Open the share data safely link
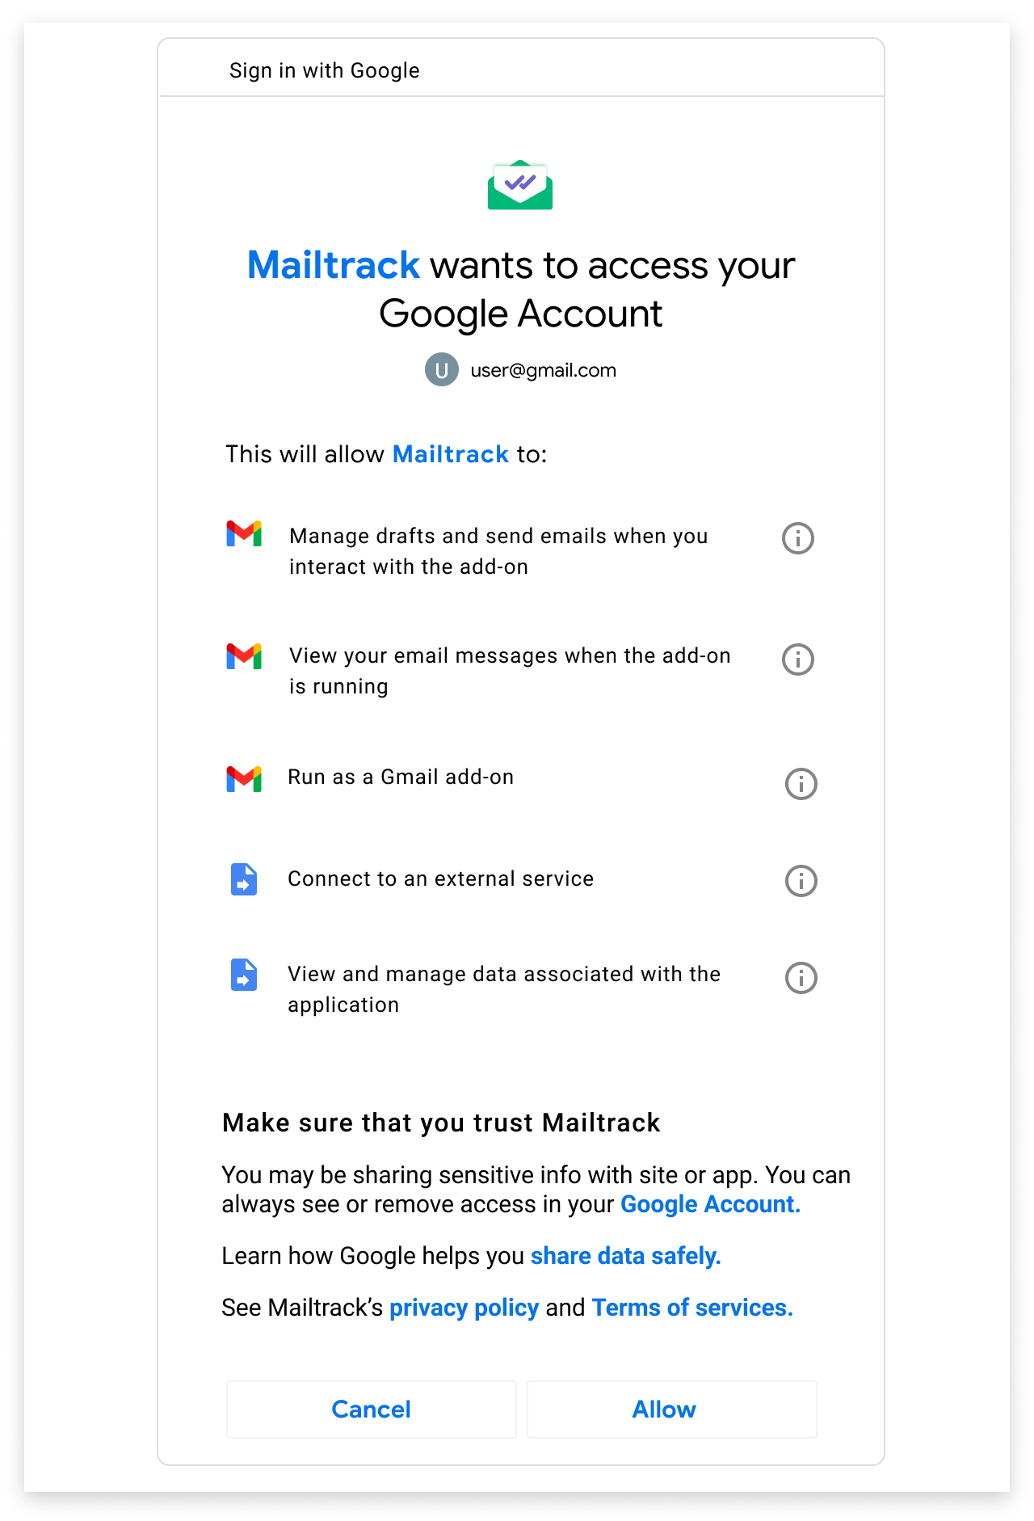The height and width of the screenshot is (1521, 1034). pyautogui.click(x=626, y=1256)
